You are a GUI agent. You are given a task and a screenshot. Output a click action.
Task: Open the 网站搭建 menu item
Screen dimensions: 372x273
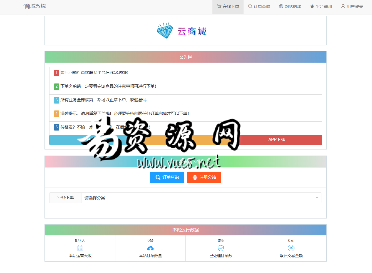click(x=290, y=7)
